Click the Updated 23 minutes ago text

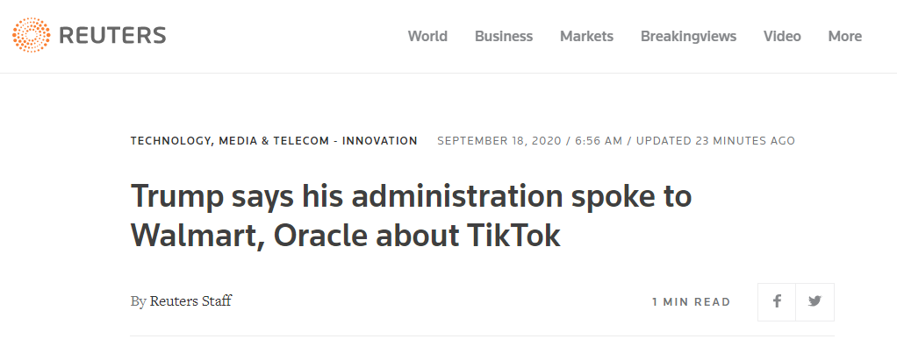[x=715, y=140]
